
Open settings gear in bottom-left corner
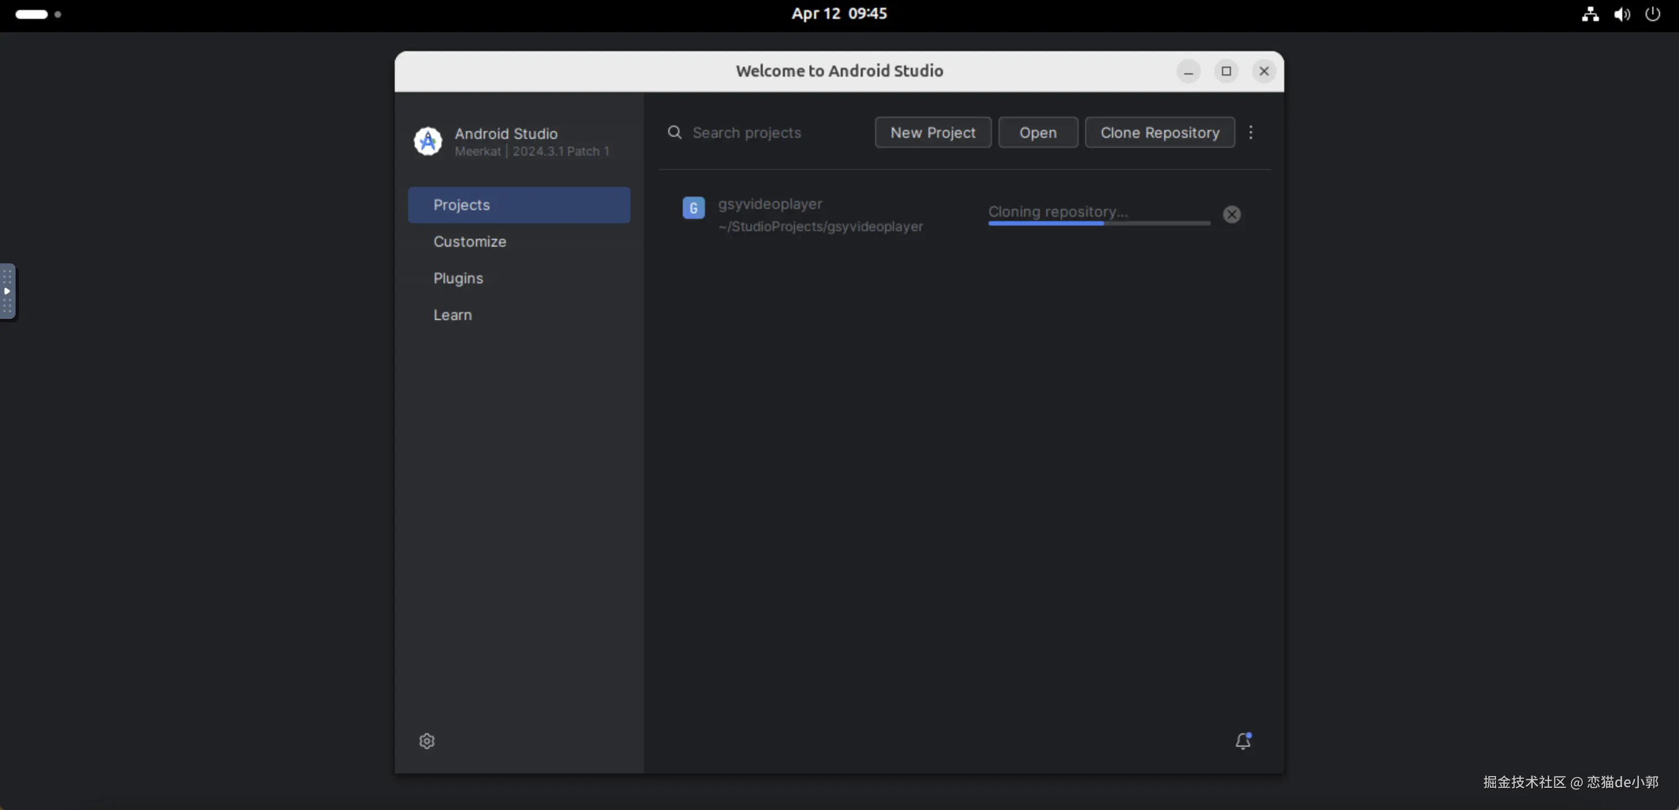pos(426,741)
